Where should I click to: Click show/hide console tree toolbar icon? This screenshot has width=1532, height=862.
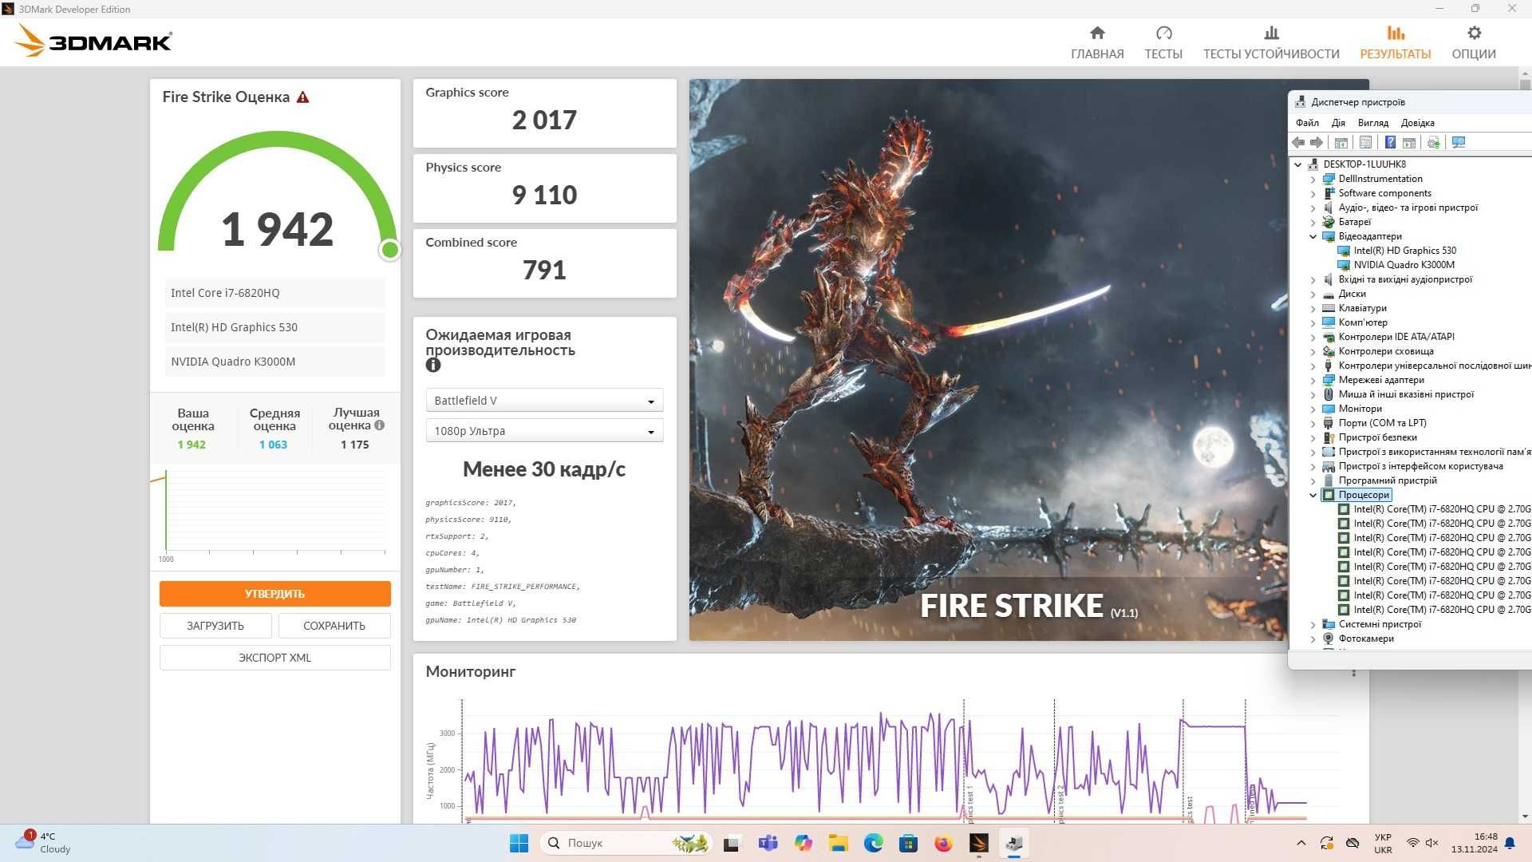(x=1340, y=142)
